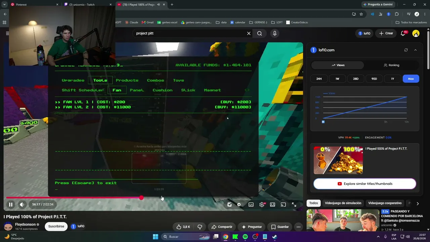Open the tab search dropdown arrow
430x242 pixels.
[x=4, y=5]
